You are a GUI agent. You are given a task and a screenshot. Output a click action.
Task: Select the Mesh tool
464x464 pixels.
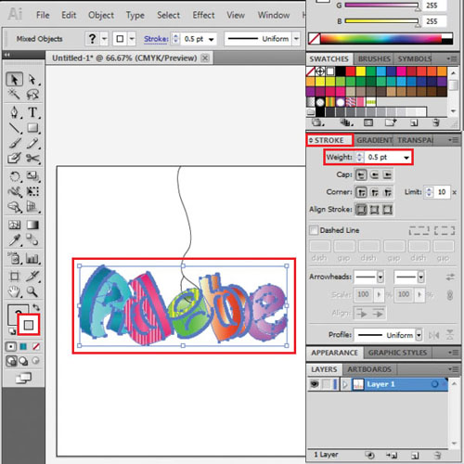[14, 225]
